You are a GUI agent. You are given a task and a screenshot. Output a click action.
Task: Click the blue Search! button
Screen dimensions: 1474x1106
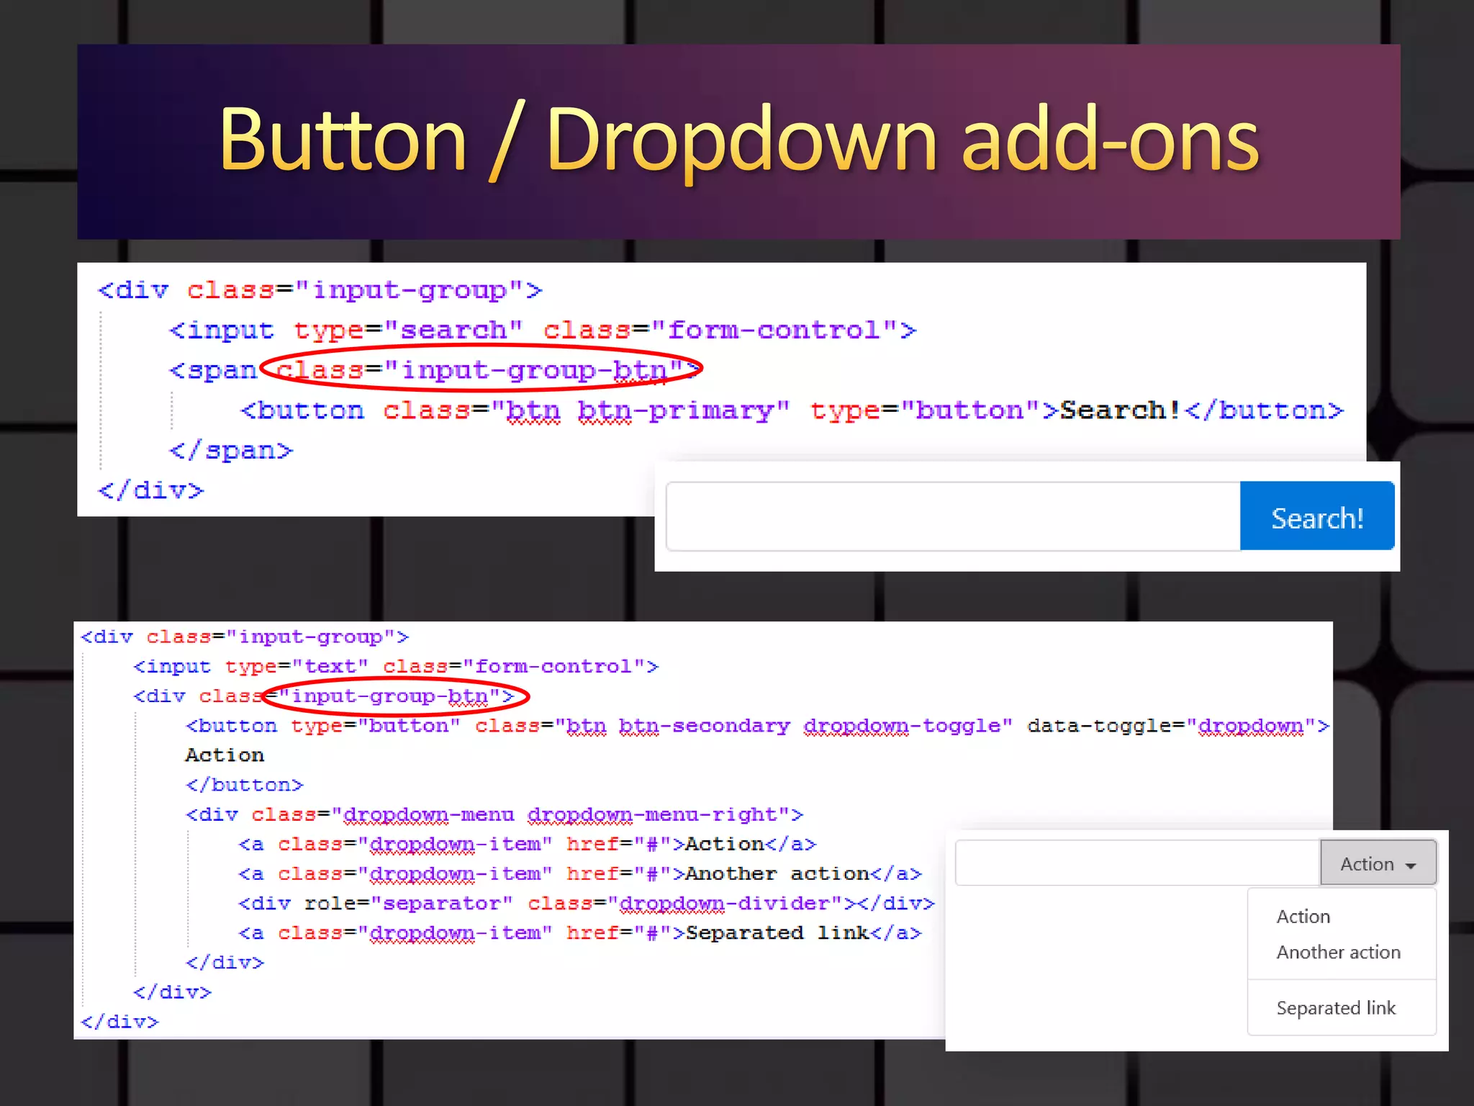[1316, 517]
